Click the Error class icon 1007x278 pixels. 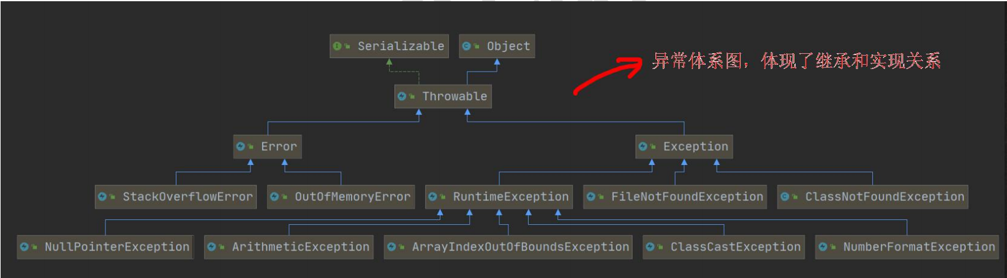tap(241, 146)
